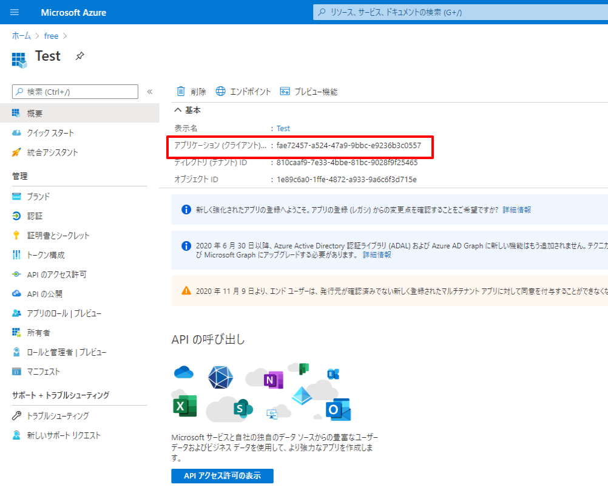
Task: Open 詳細情報 link in ADAL notice
Action: pos(377,255)
